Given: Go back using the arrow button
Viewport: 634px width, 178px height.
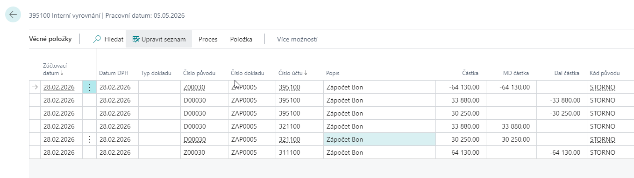Looking at the screenshot, I should tap(13, 14).
